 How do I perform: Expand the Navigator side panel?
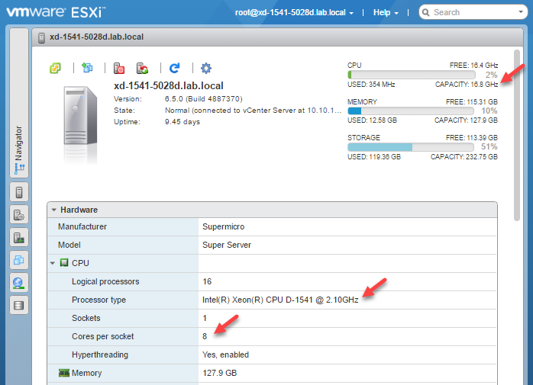pyautogui.click(x=19, y=102)
